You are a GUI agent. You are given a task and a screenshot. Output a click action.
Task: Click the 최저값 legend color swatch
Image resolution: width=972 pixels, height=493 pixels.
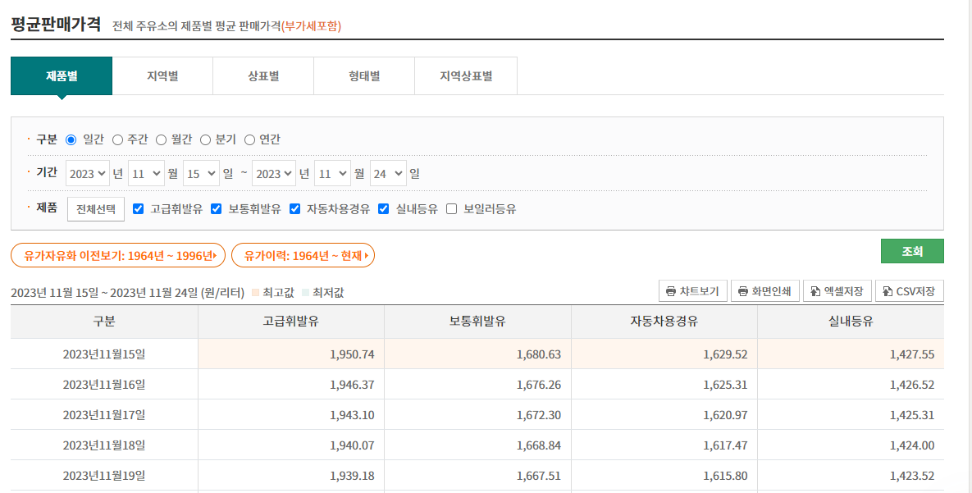point(305,292)
